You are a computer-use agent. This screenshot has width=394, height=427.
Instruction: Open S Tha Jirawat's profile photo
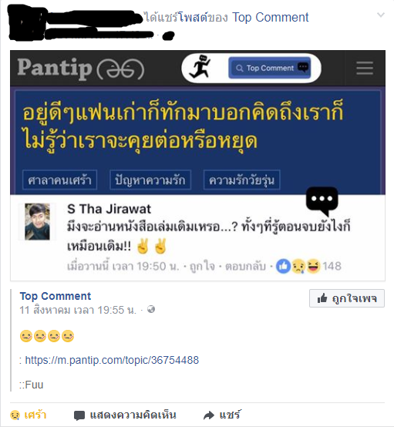37,222
